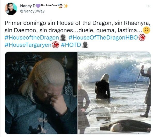Open the #HOTD hashtag
The image size is (155, 137).
[71, 45]
